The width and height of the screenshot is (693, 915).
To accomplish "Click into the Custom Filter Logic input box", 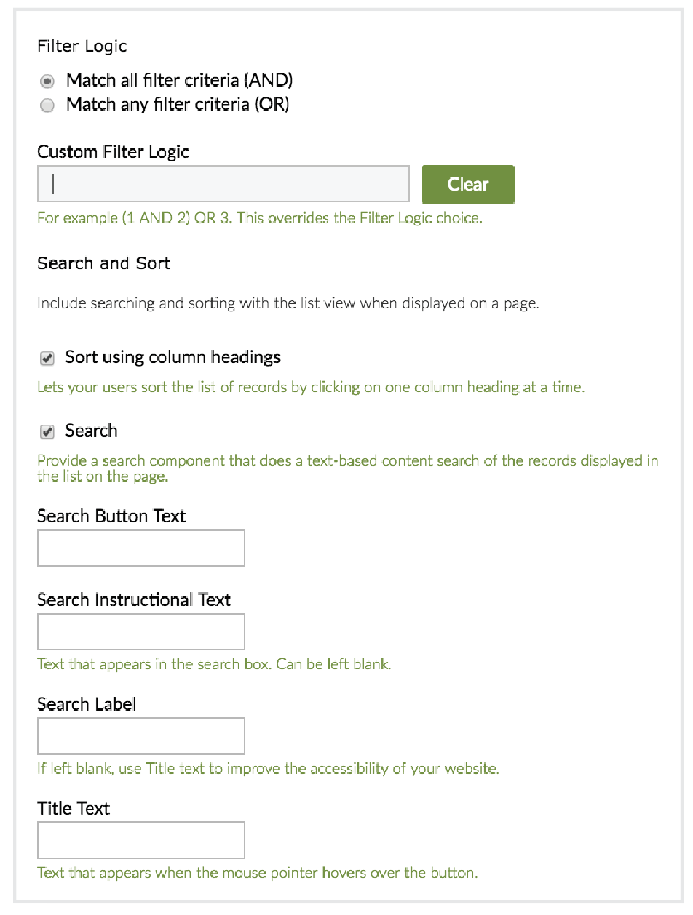I will tap(223, 184).
